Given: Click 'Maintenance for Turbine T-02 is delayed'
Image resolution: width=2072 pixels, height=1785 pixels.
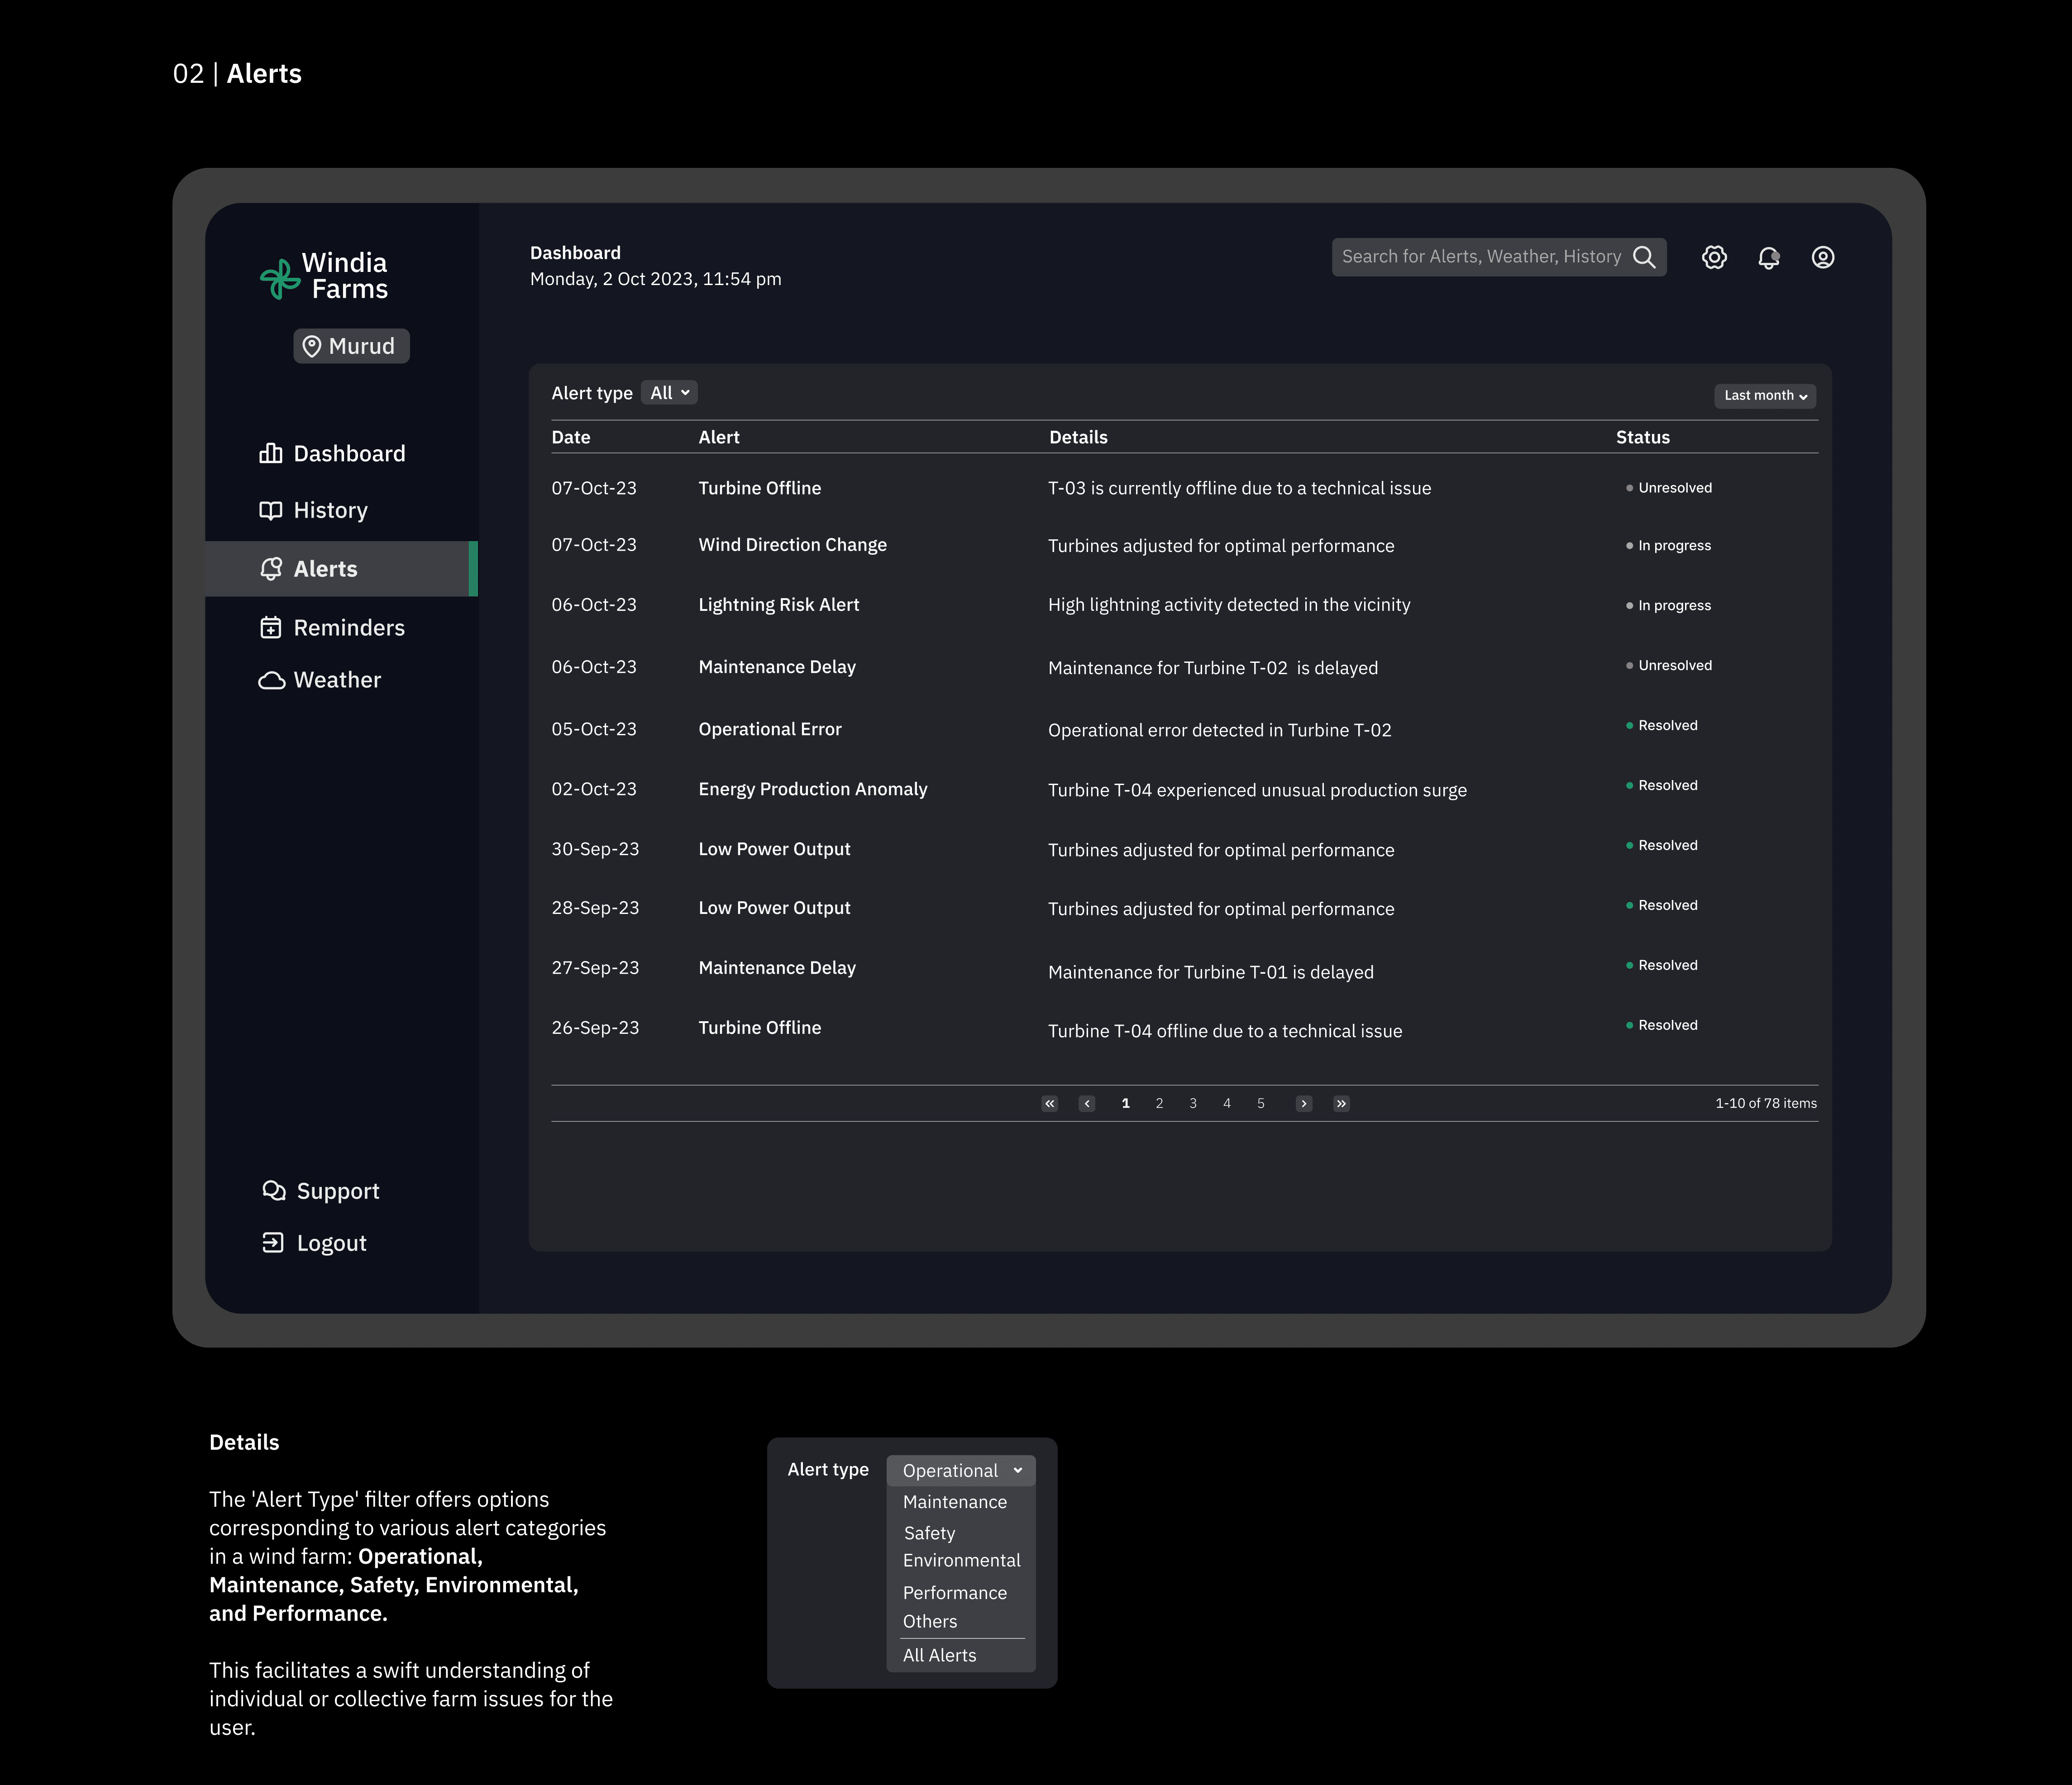Looking at the screenshot, I should (x=1213, y=668).
